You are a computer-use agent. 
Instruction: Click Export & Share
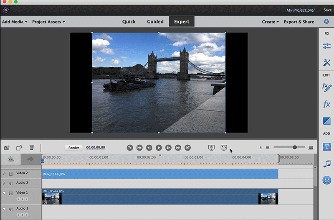point(299,22)
